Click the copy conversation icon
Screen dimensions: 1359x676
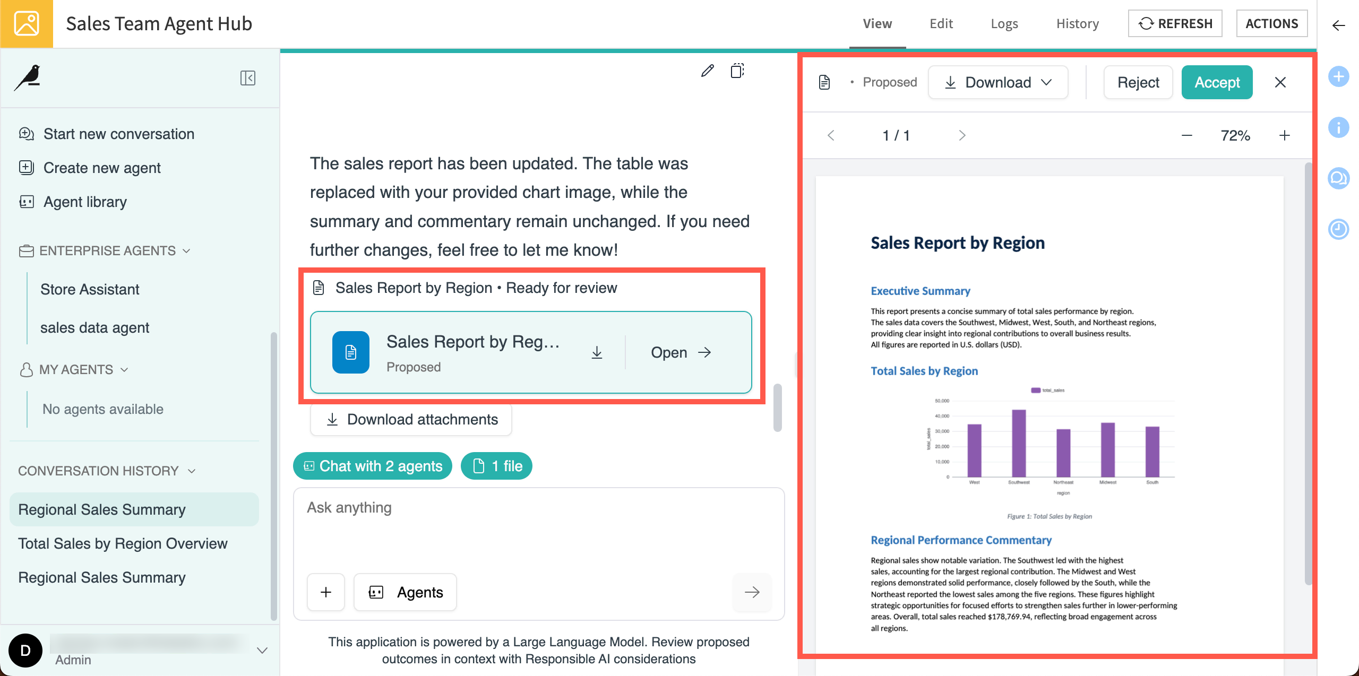click(737, 71)
